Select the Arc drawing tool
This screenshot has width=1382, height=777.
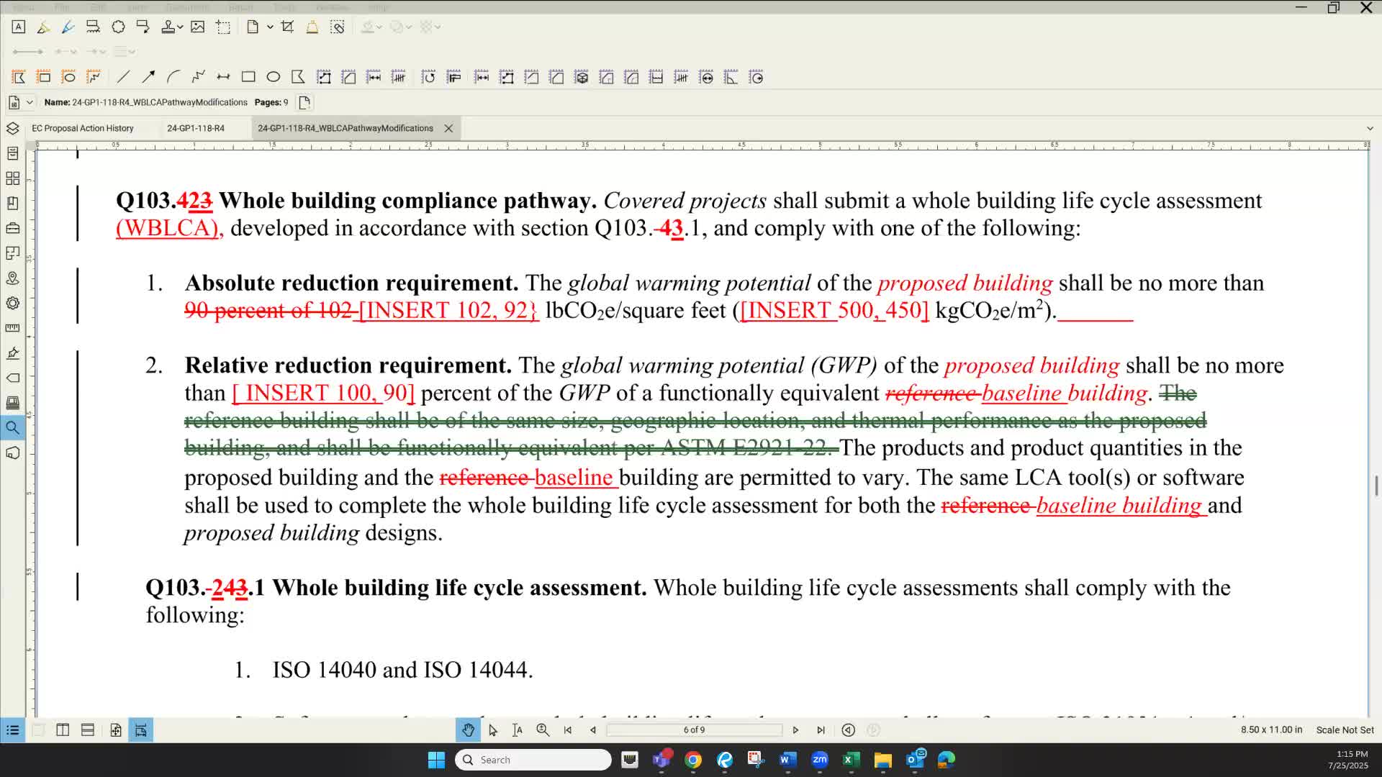click(173, 77)
